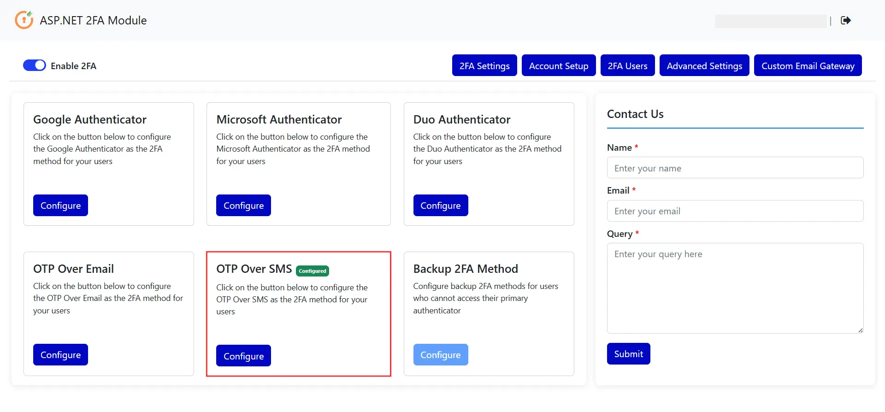Click the Google Authenticator heading
Image resolution: width=885 pixels, height=412 pixels.
(90, 119)
